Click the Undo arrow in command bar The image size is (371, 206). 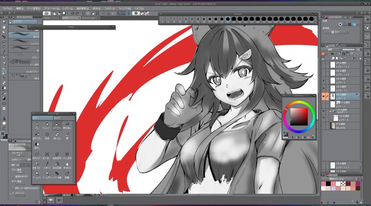(x=73, y=14)
